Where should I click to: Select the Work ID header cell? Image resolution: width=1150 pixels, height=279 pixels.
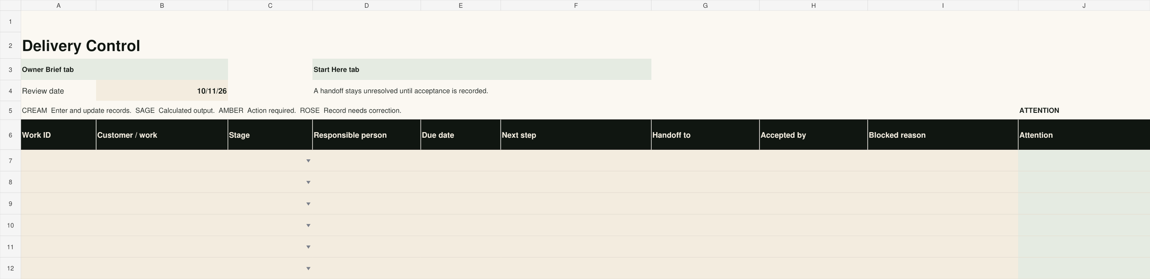(58, 135)
